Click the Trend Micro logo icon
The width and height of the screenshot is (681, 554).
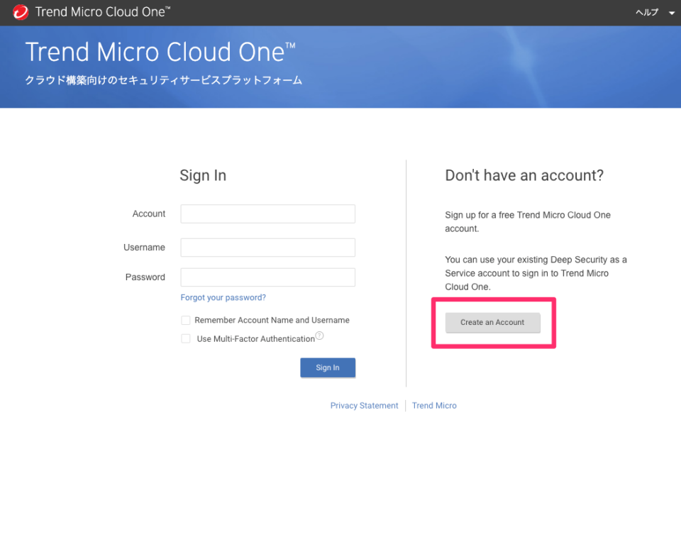19,12
